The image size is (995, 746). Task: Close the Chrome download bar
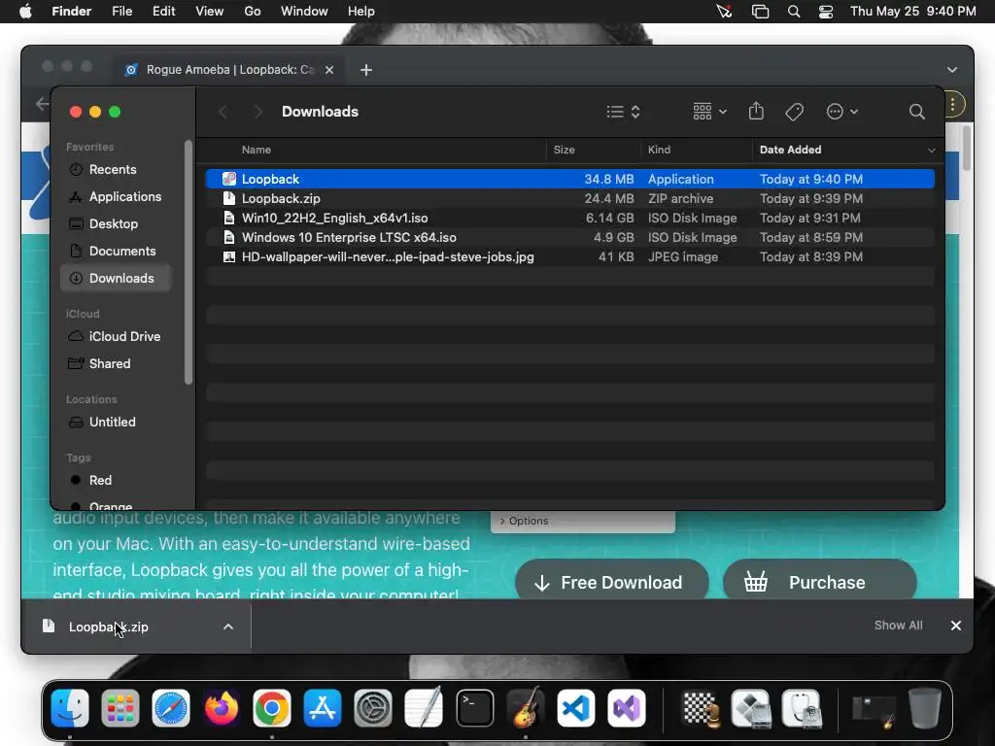(956, 626)
